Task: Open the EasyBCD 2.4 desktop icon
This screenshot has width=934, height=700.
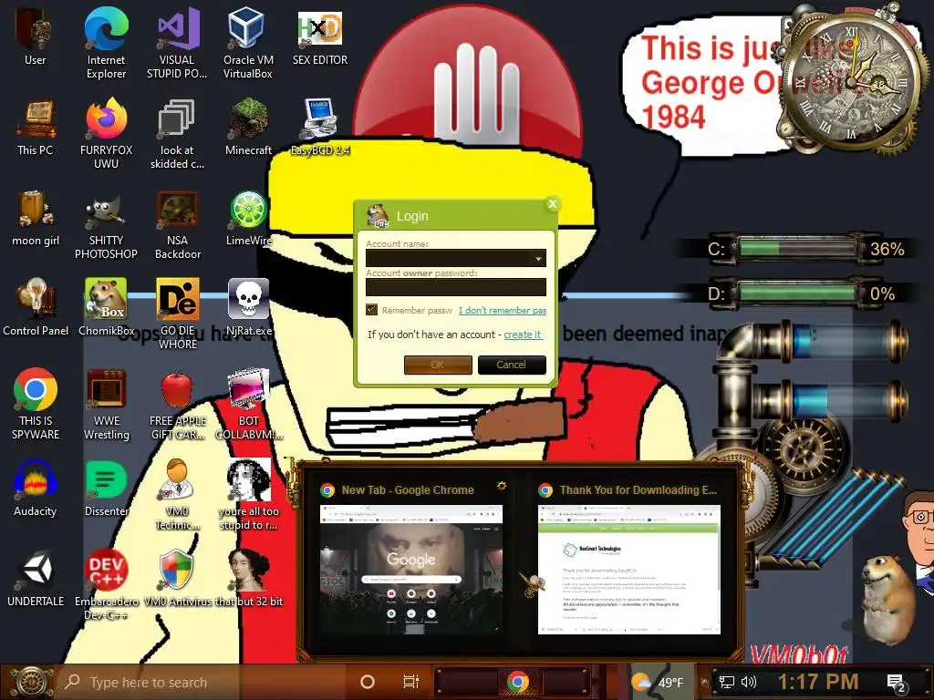Action: [320, 128]
